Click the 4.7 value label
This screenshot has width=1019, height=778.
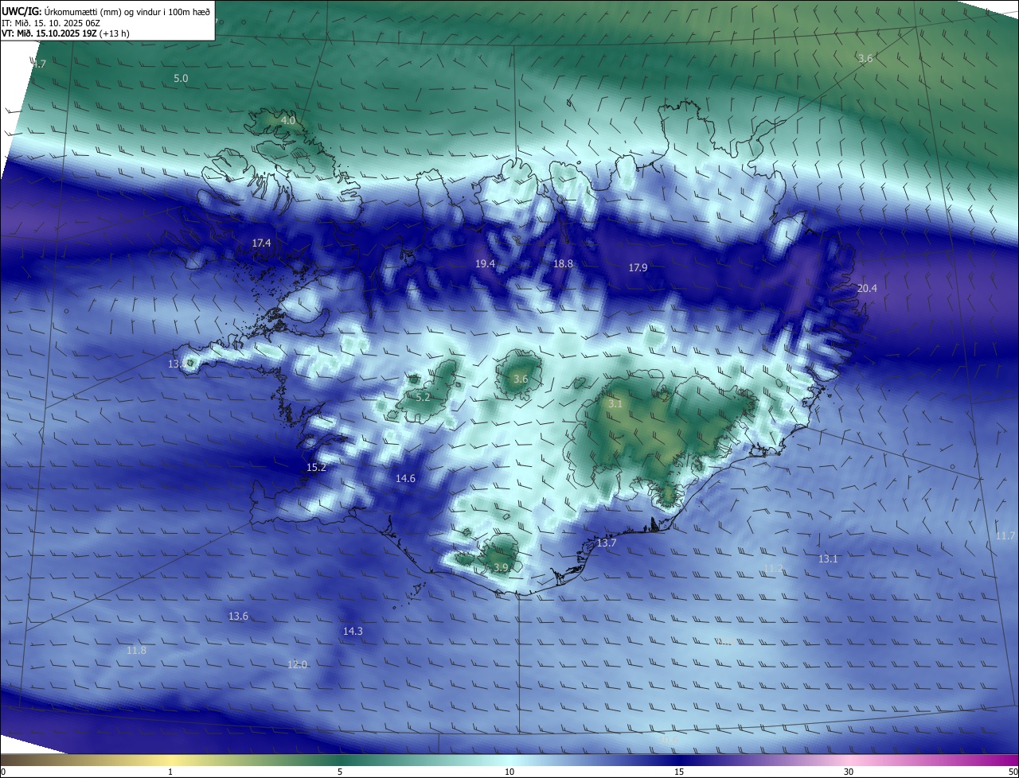tap(39, 64)
